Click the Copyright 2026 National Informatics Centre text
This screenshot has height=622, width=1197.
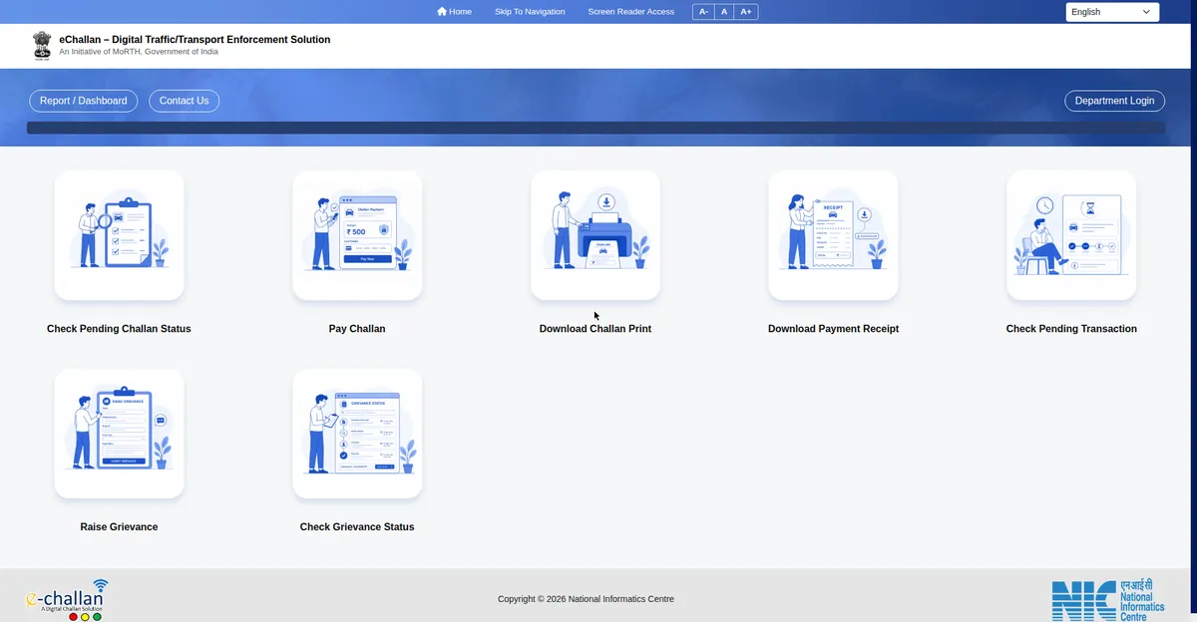586,599
